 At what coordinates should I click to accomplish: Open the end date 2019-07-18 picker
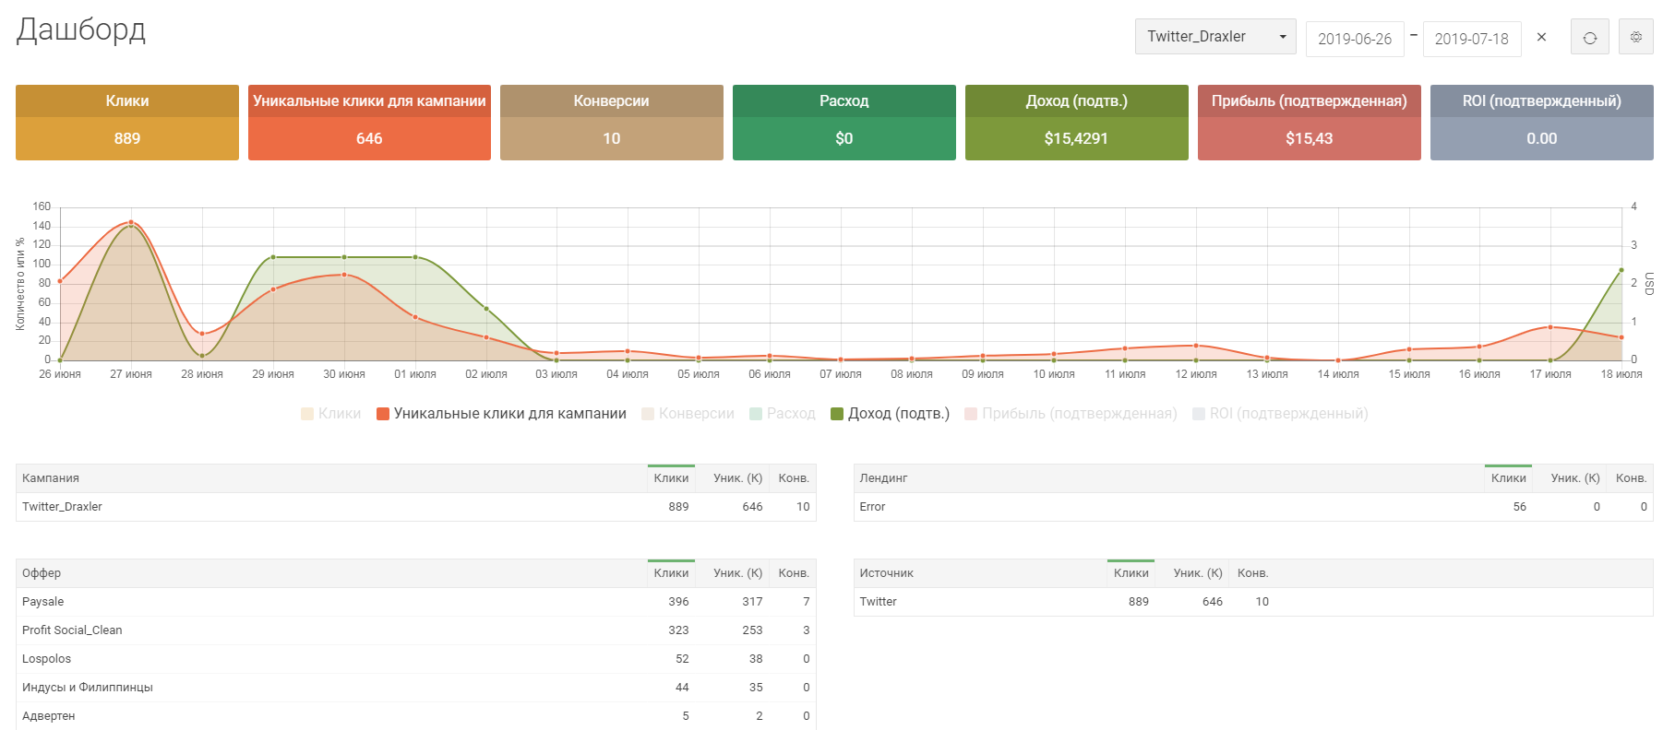[x=1471, y=39]
